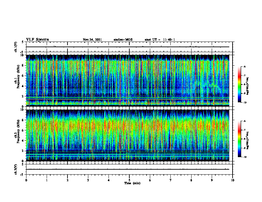Click the "VLF Spectra" plot title

[37, 40]
